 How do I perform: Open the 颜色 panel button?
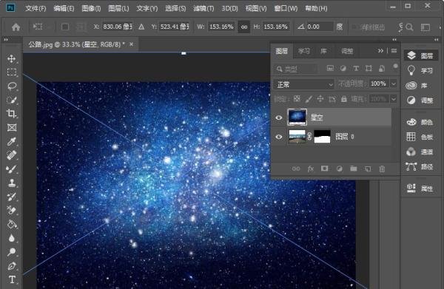[x=420, y=122]
